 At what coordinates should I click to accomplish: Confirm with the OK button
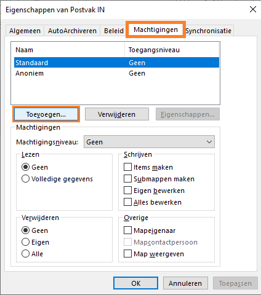tap(135, 283)
